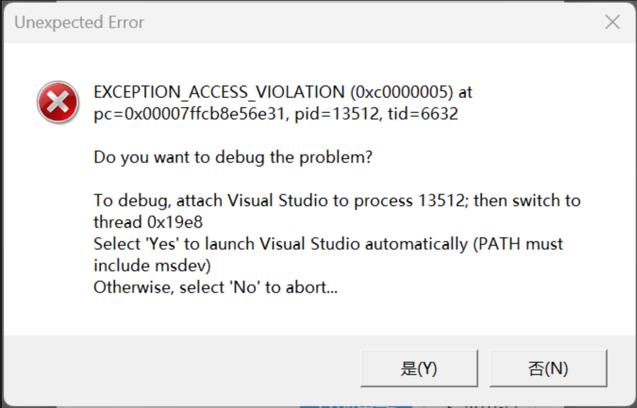Click the "(PATH must" text

(517, 244)
